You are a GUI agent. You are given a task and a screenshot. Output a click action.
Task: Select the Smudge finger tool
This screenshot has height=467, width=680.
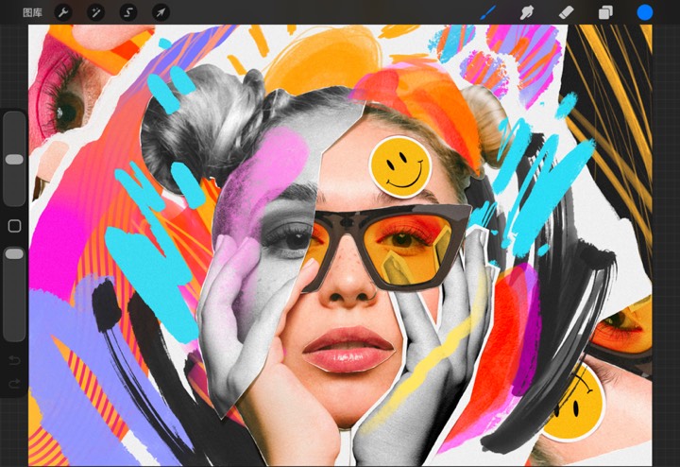526,12
